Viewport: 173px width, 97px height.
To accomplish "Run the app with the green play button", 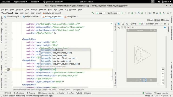I will pos(122,13).
